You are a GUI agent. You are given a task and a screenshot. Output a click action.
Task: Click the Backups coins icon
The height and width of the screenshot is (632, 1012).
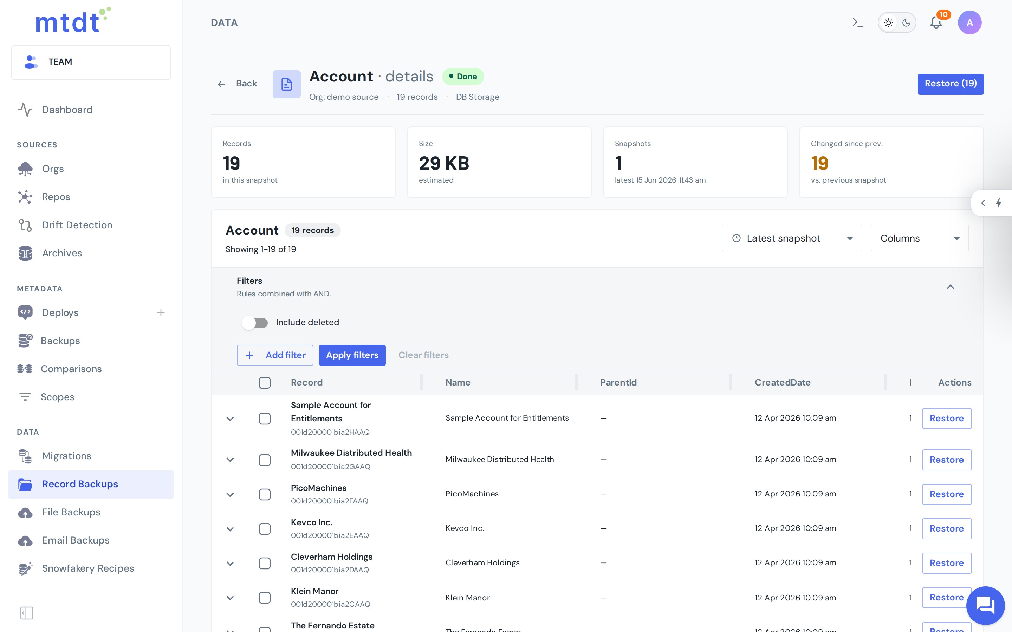(25, 341)
